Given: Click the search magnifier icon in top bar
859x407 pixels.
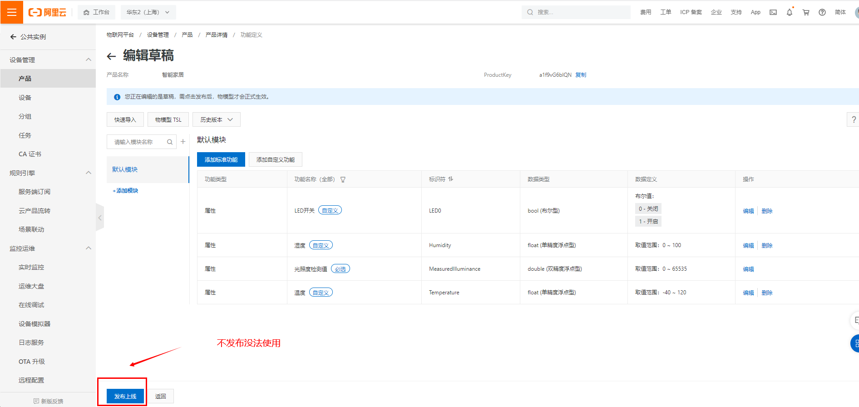Looking at the screenshot, I should pos(530,12).
